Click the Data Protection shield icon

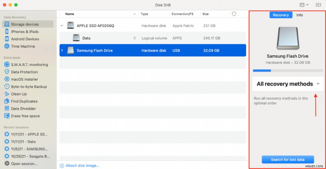7,72
